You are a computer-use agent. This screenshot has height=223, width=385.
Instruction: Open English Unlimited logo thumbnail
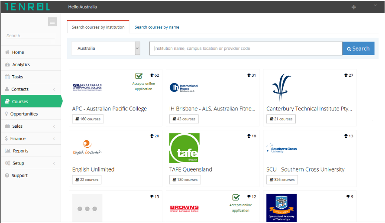point(87,148)
